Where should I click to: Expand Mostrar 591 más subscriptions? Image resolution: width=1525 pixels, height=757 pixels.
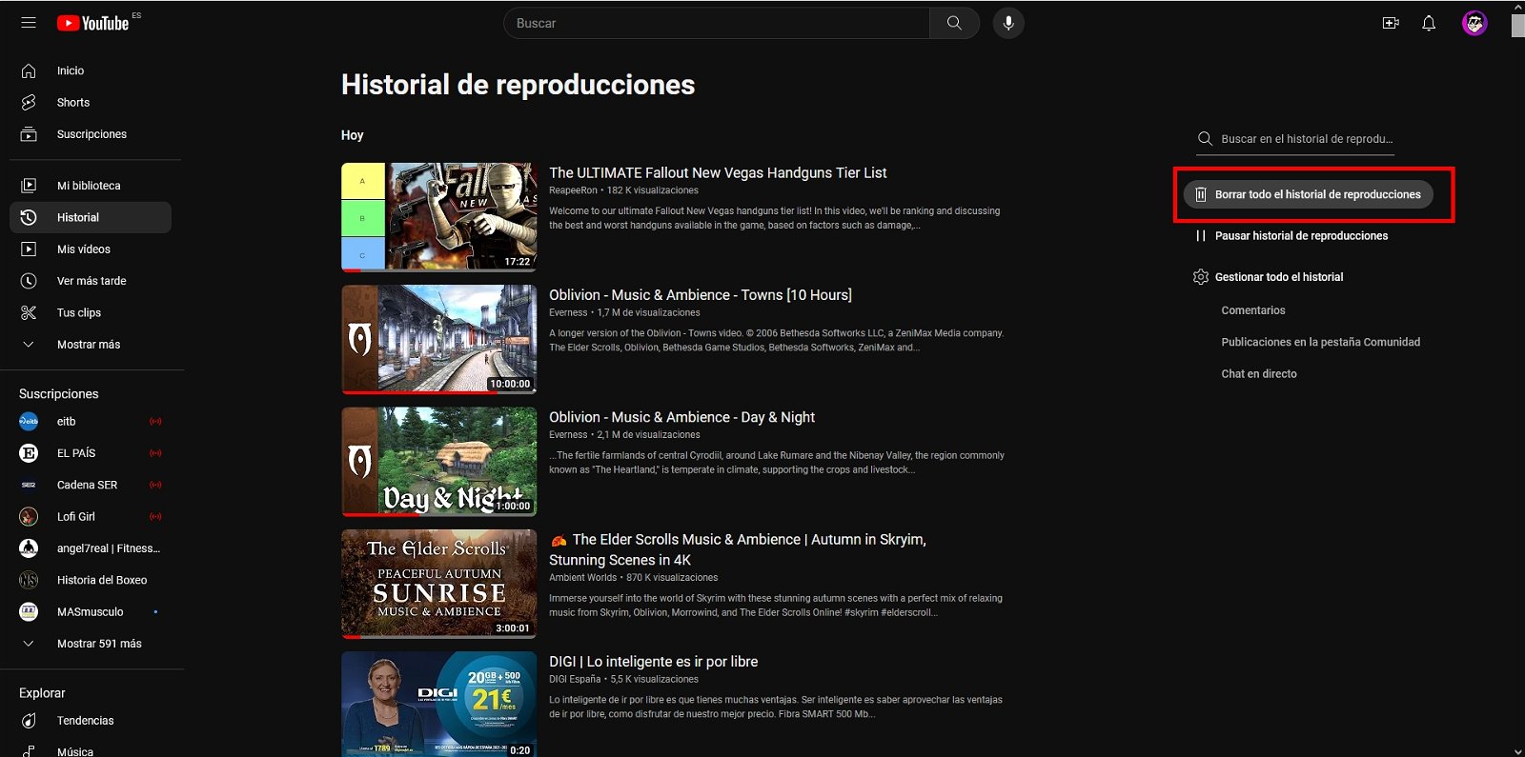91,644
